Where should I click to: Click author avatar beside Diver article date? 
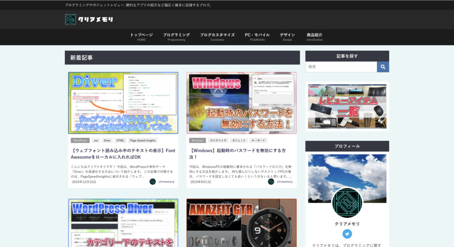(x=153, y=181)
